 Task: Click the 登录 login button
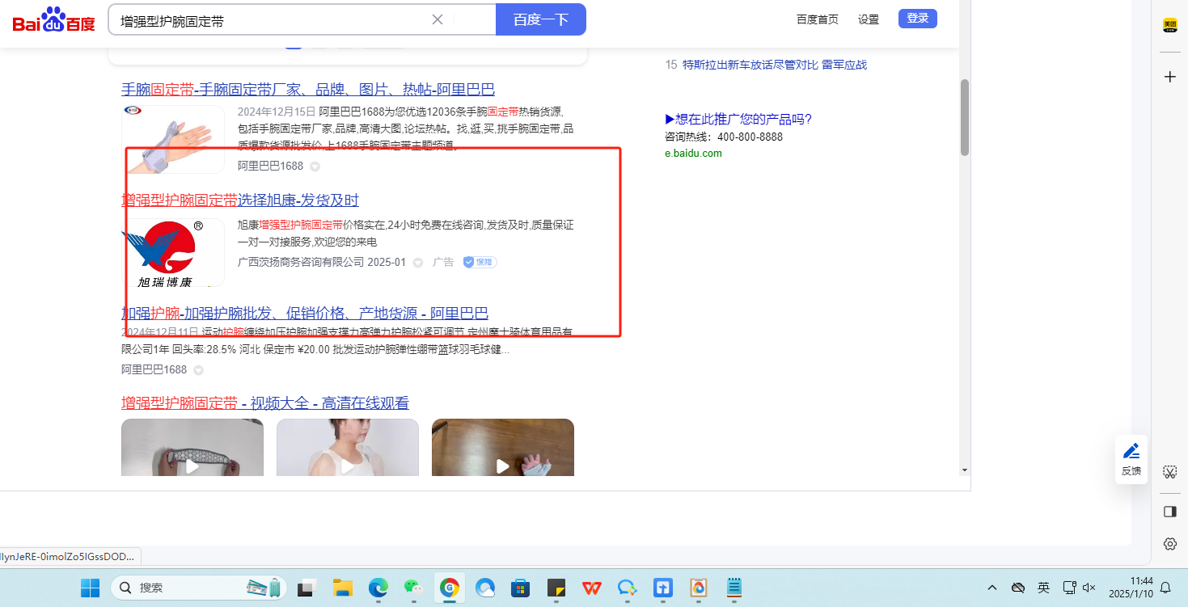917,19
